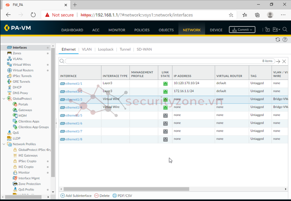Select the DNS Proxy icon
Screen dimensions: 291x201
coord(9,93)
